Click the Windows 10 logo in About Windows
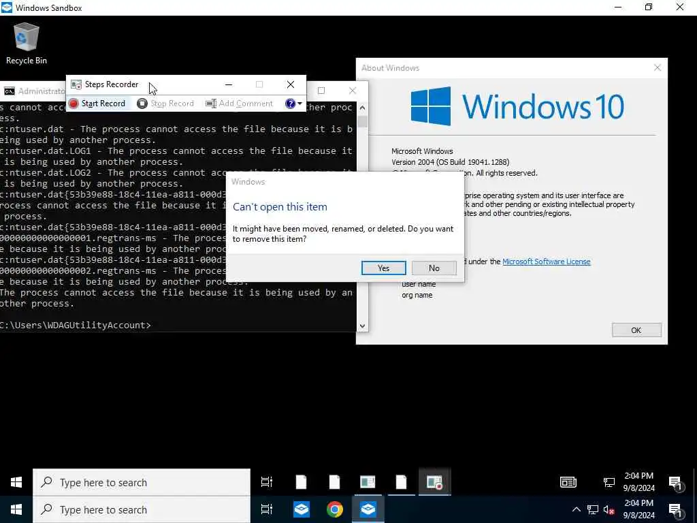The width and height of the screenshot is (697, 523). click(517, 106)
